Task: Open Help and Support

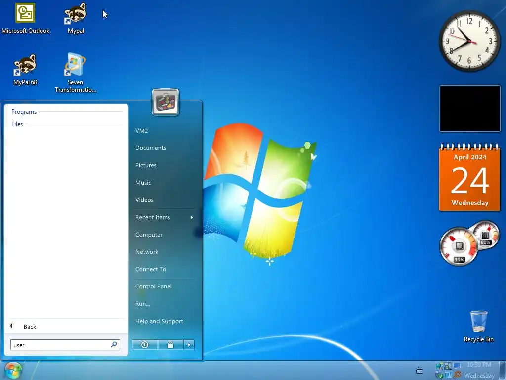Action: pos(160,321)
